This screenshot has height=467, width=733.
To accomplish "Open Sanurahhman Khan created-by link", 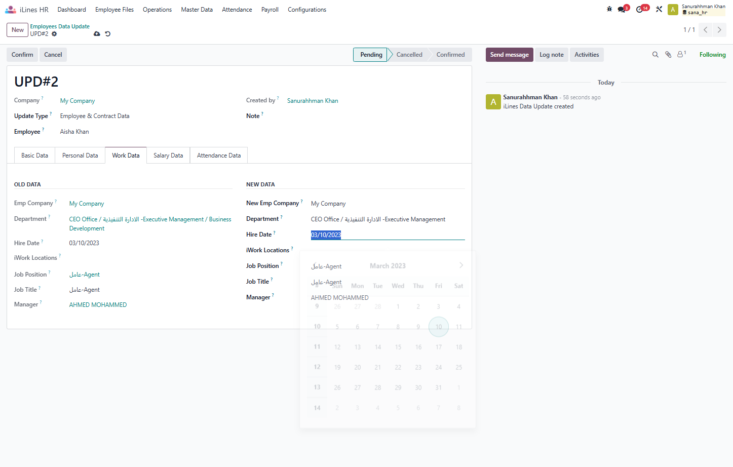I will (313, 101).
